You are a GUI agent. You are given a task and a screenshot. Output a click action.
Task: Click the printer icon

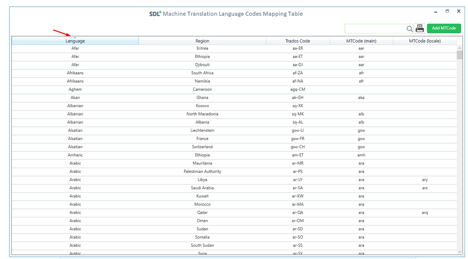tap(419, 28)
